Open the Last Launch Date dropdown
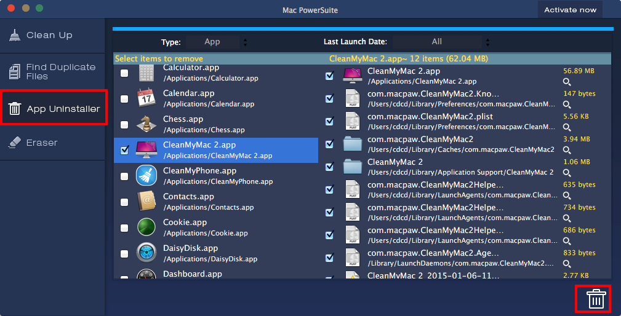The height and width of the screenshot is (316, 621). click(437, 42)
